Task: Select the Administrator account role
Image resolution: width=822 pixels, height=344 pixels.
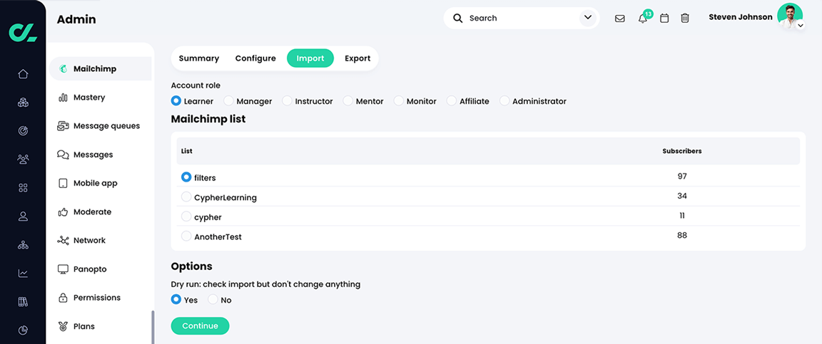Action: (504, 100)
